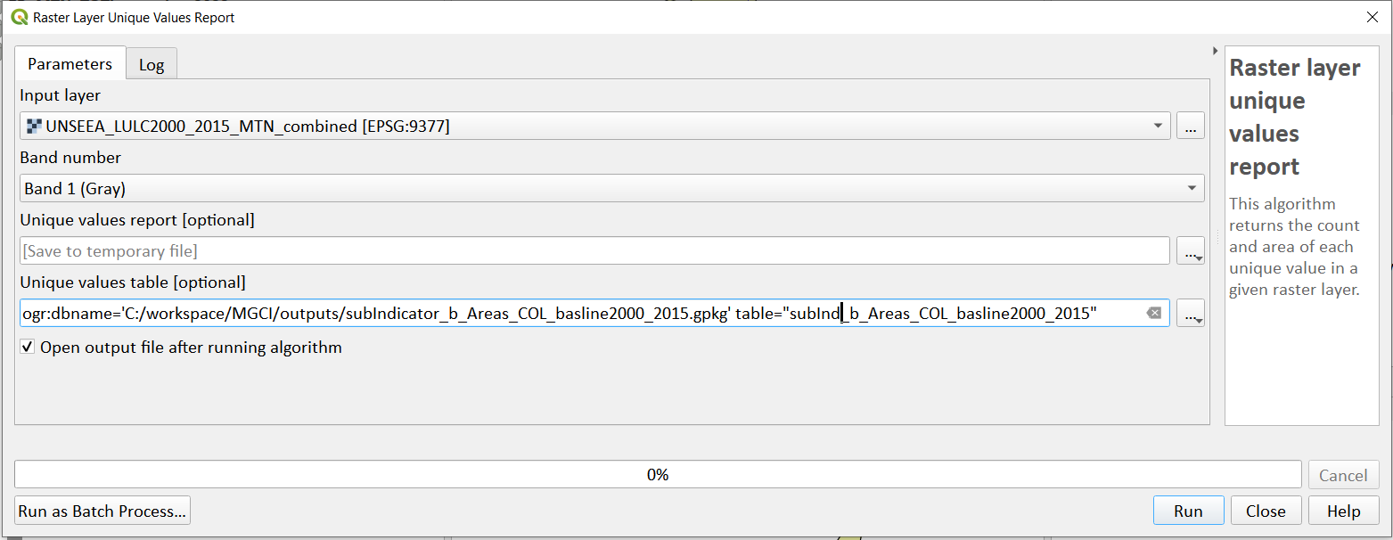This screenshot has width=1393, height=540.
Task: Open Help for this algorithm
Action: 1343,511
